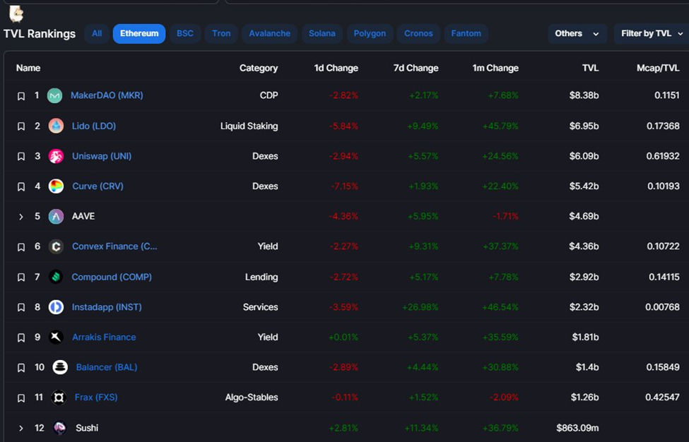Switch to the Fantom chain tab

pos(466,34)
